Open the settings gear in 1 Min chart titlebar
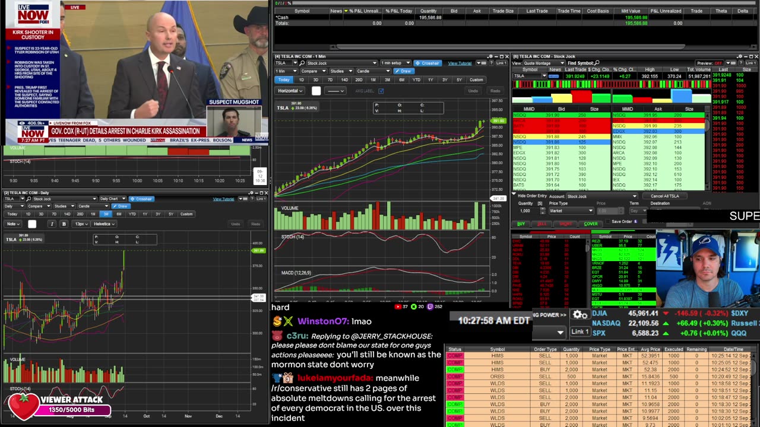The image size is (760, 427). point(490,56)
